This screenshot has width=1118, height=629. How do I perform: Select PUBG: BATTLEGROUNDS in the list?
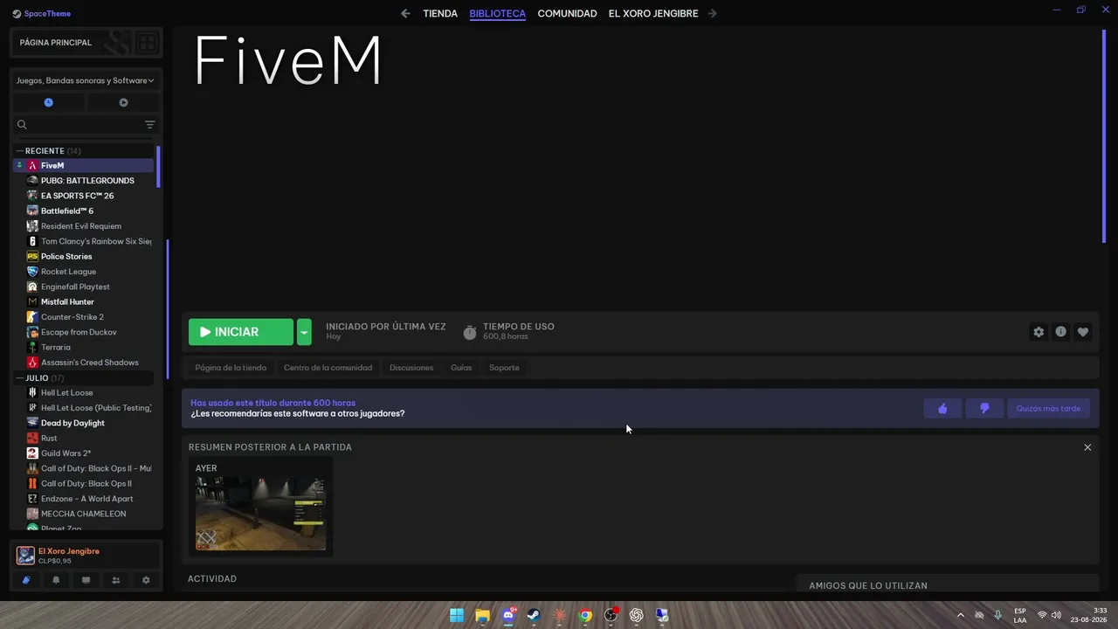[x=87, y=180]
